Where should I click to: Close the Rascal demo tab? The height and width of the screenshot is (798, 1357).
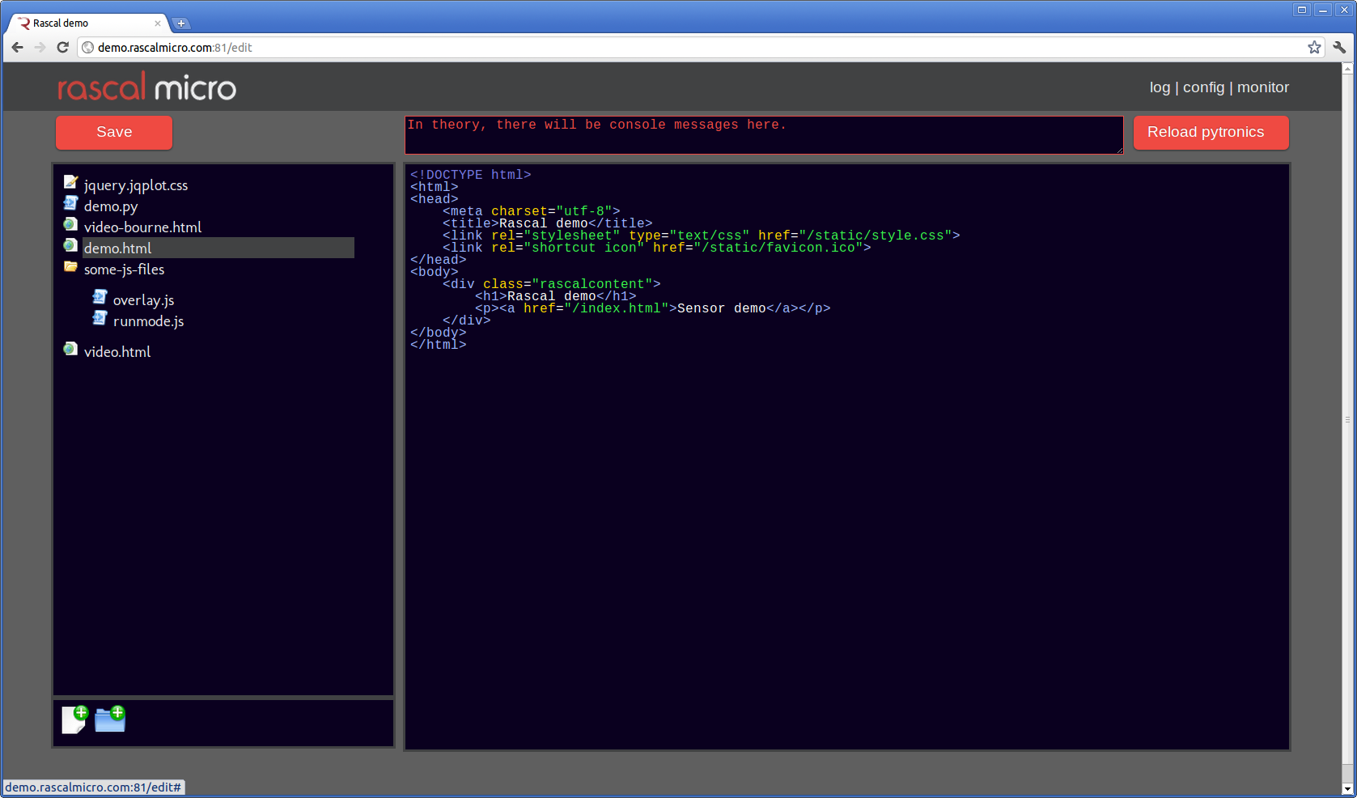(158, 23)
